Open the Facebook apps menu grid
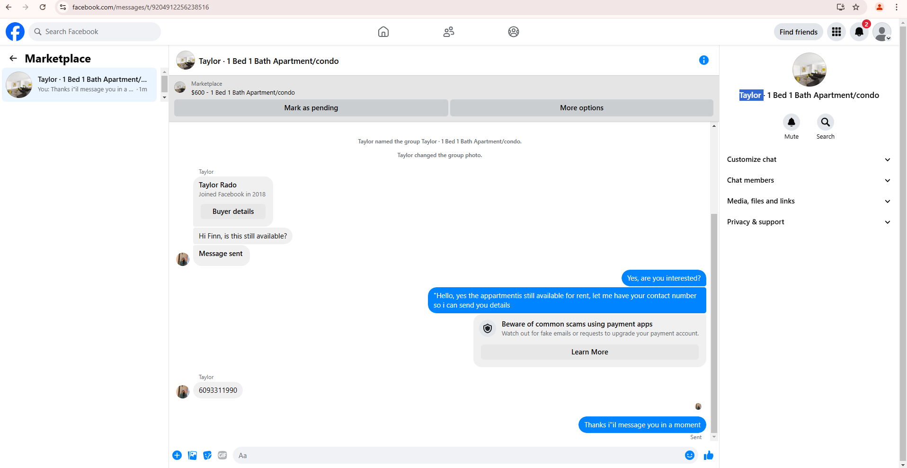Viewport: 907px width, 468px height. pyautogui.click(x=836, y=32)
